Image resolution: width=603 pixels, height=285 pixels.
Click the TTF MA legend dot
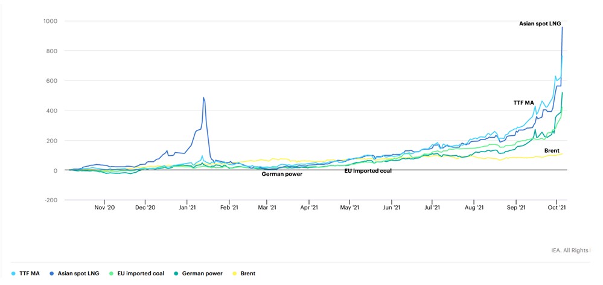pos(13,274)
